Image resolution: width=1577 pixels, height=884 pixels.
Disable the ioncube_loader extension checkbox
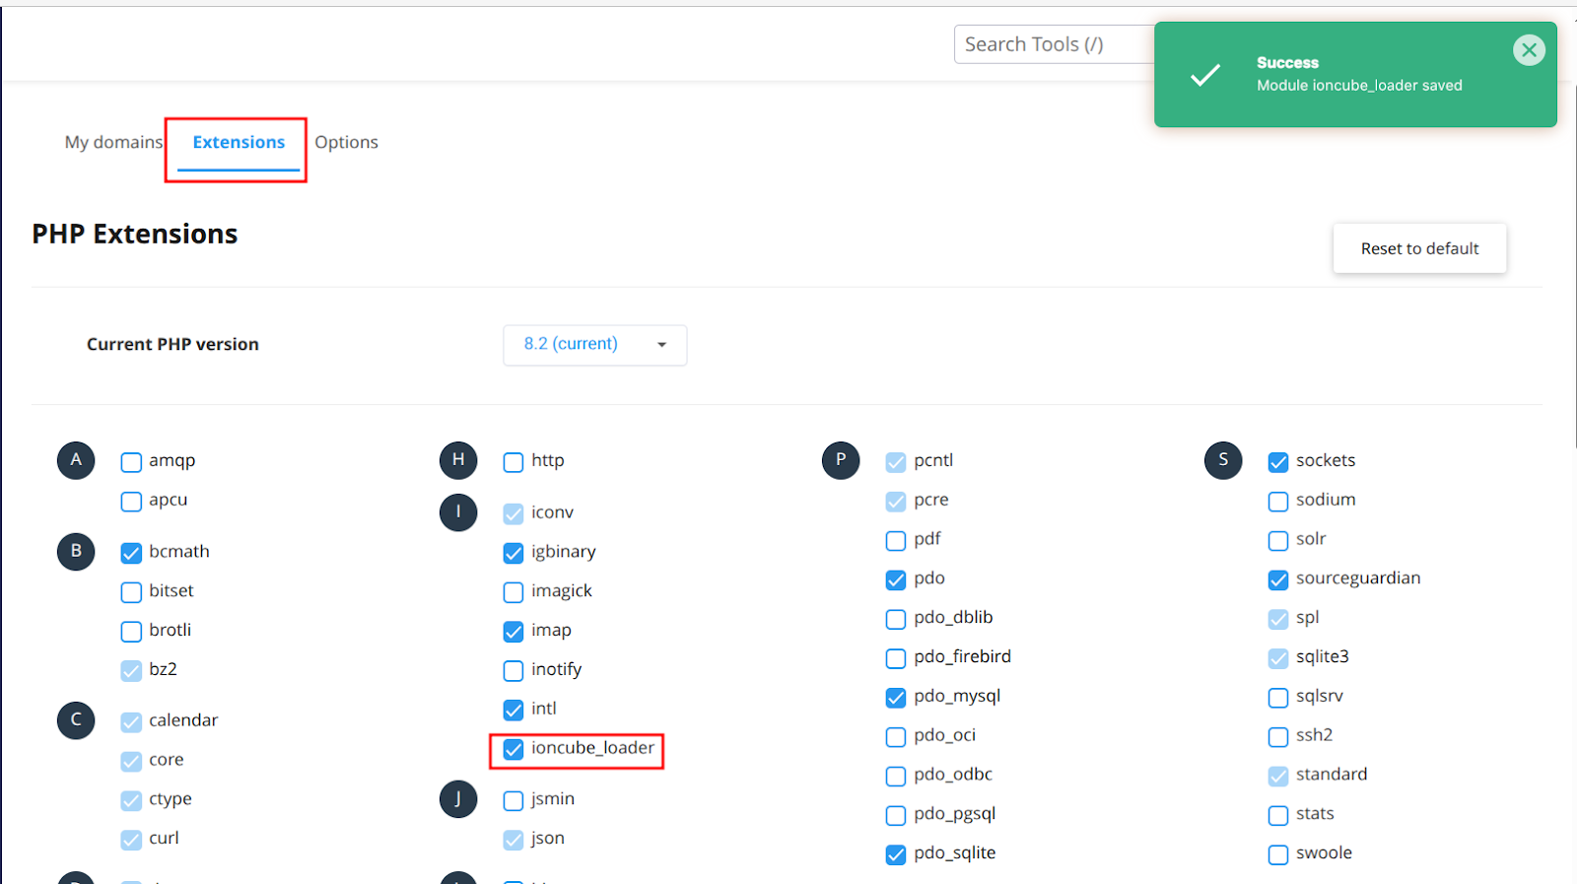click(x=514, y=749)
